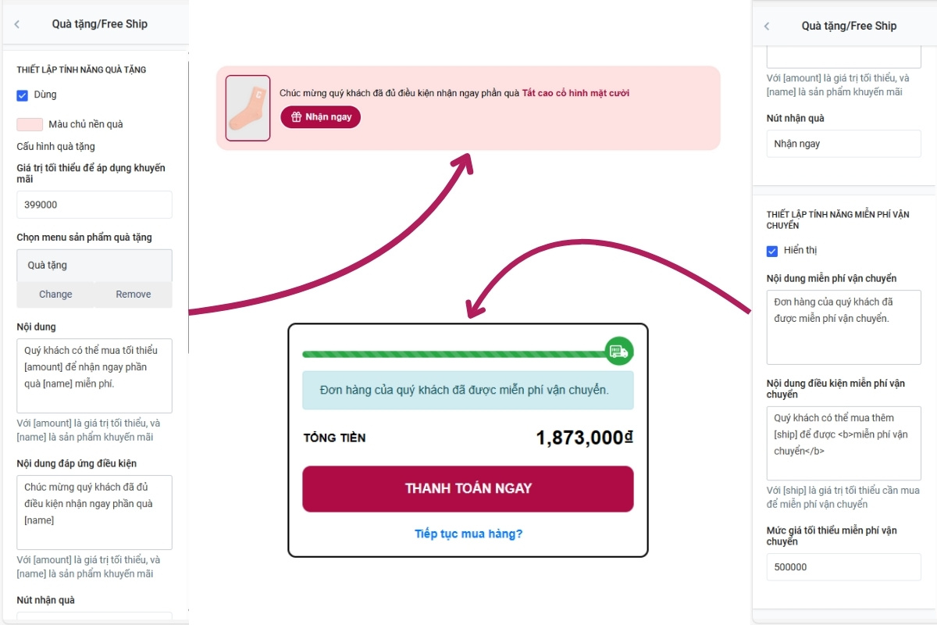
Task: Click the green shipping progress bar
Action: click(x=453, y=354)
